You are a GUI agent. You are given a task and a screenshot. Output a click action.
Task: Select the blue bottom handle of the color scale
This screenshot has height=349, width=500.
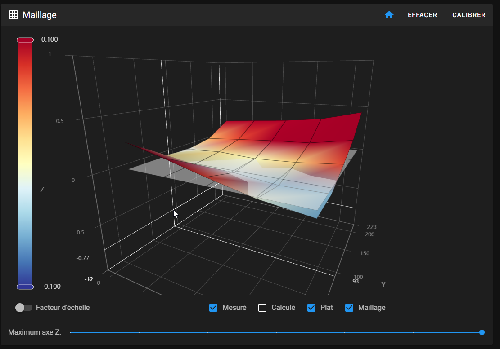point(25,287)
